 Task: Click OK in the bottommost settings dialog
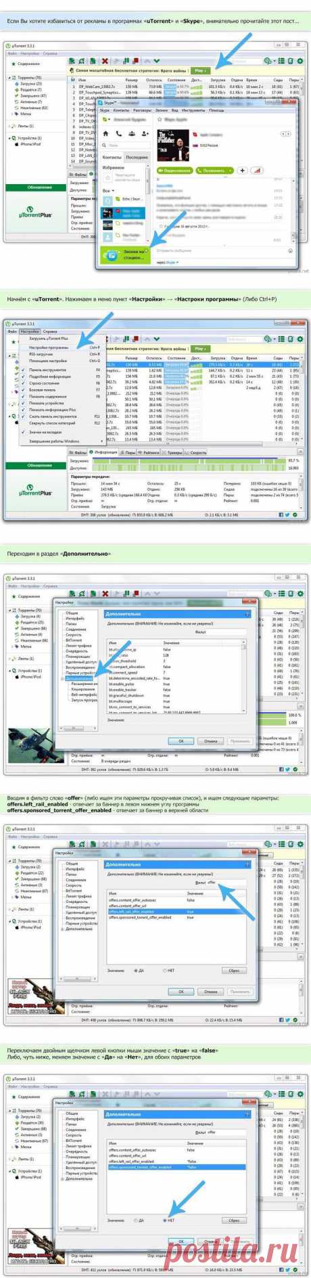tap(181, 1241)
